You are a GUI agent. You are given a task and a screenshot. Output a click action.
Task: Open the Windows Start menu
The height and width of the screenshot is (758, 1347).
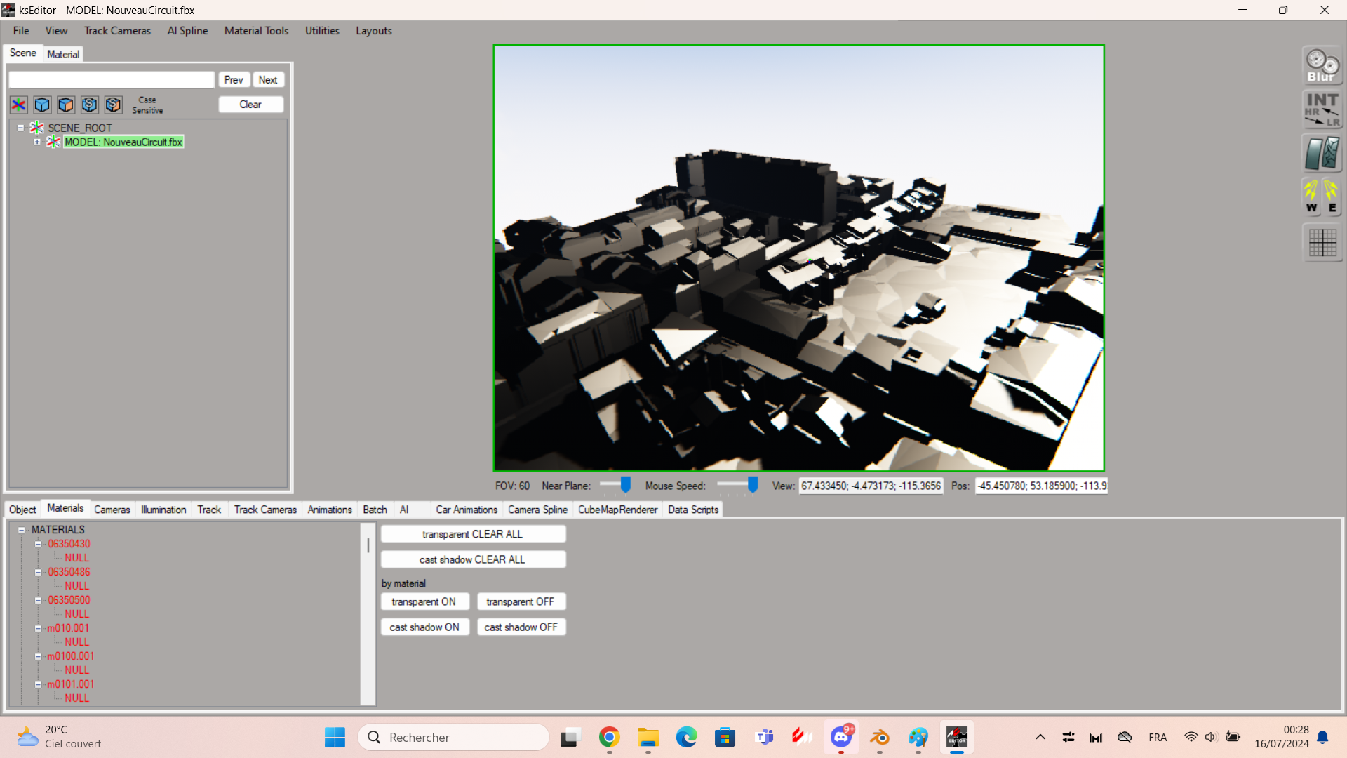tap(335, 738)
